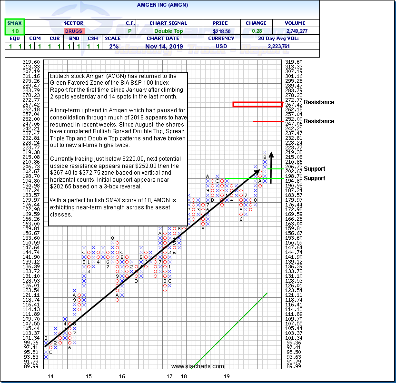Screen dimensions: 396x383
Task: Click the short vertical black up arrow
Action: (x=271, y=167)
